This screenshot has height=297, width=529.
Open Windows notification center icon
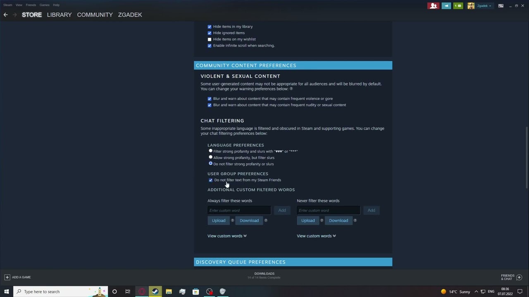coord(520,292)
